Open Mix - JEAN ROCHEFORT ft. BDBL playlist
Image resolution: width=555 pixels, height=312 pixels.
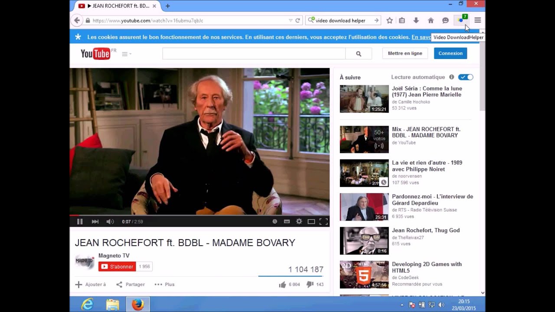coord(426,132)
